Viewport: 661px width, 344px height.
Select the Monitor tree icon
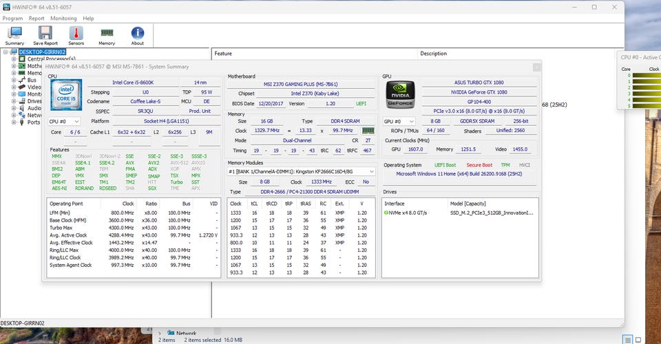click(22, 94)
